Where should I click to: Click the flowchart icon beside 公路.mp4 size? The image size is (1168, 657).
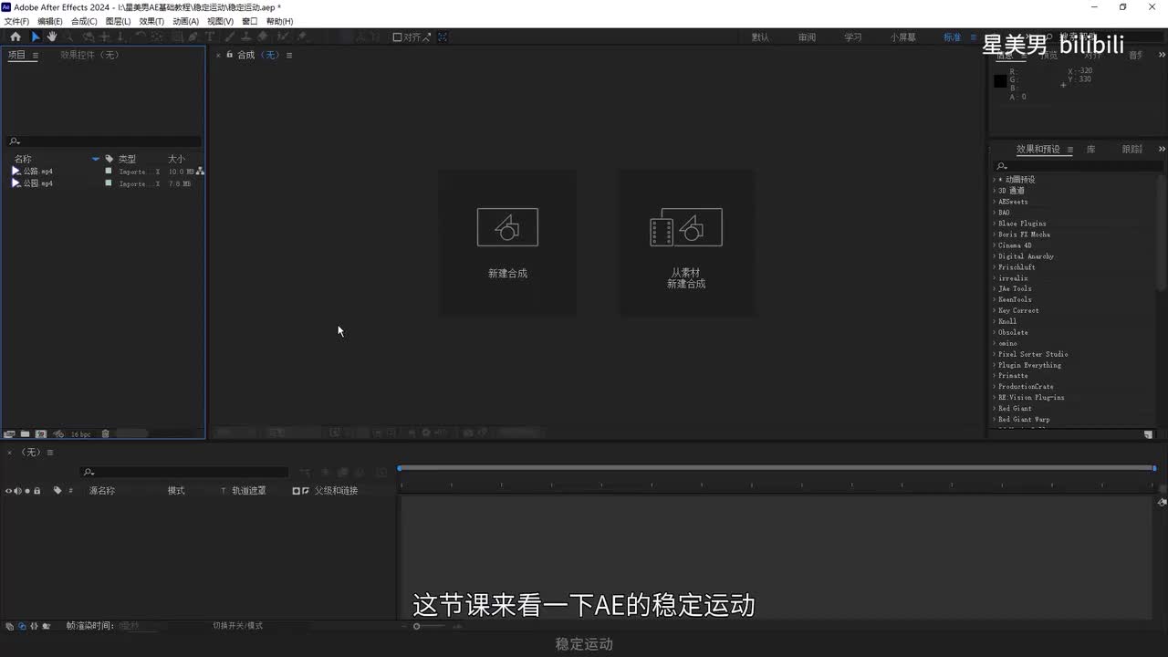(200, 172)
